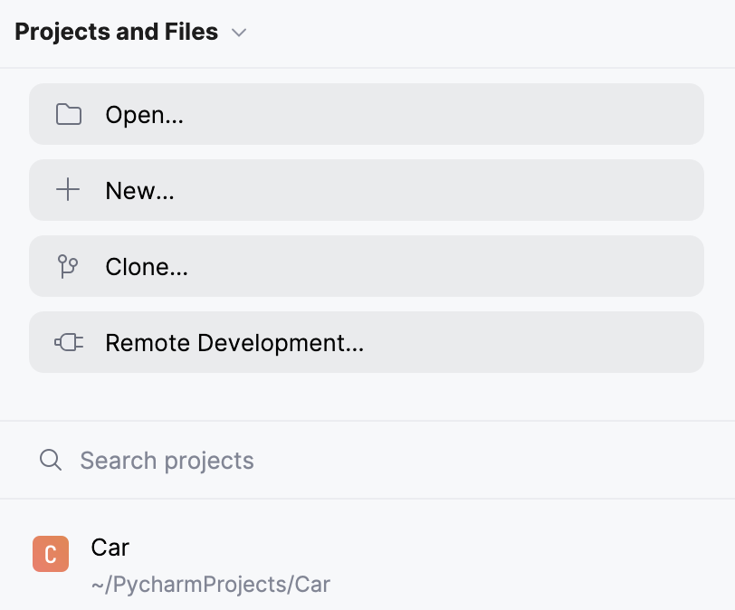Click the plug icon for Remote Development

[x=69, y=343]
